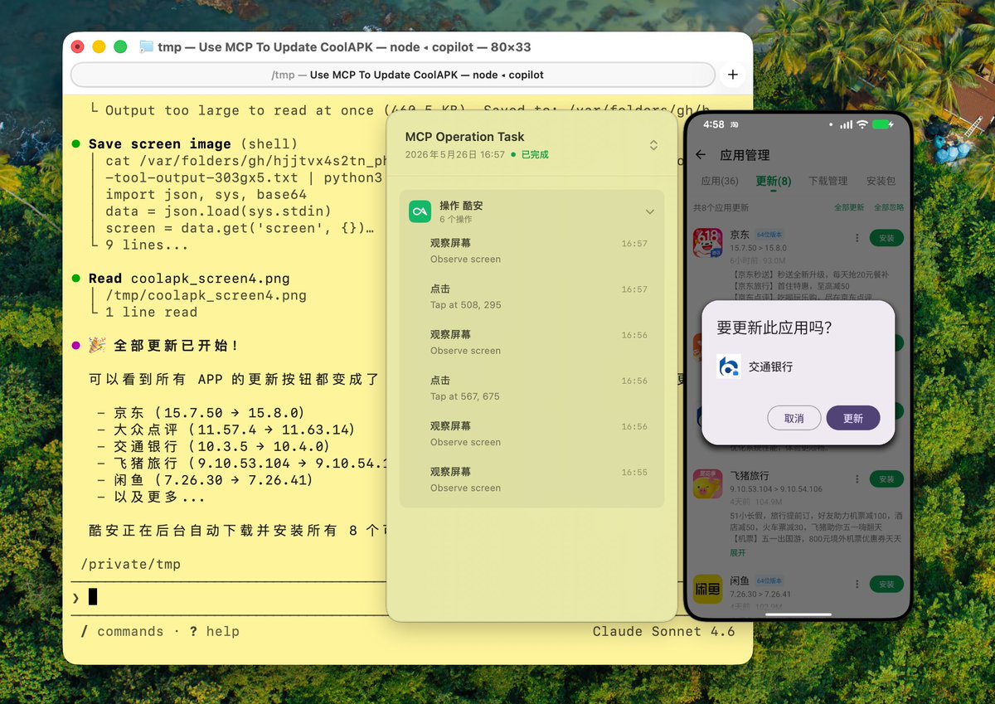The height and width of the screenshot is (704, 995).
Task: Select the 16:55 Observe screen step
Action: [x=531, y=479]
